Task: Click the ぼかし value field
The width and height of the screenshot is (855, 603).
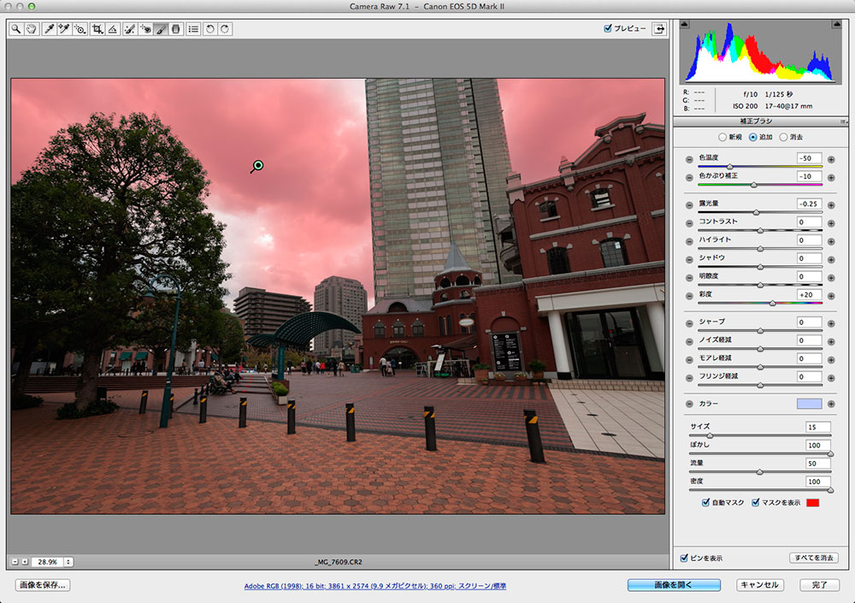Action: (818, 446)
